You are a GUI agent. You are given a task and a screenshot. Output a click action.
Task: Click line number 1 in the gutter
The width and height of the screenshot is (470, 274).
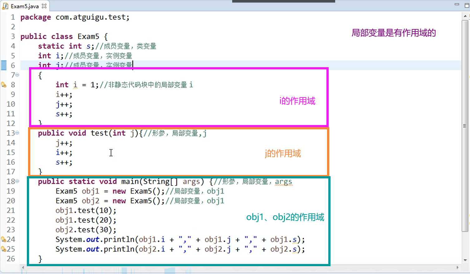[13, 17]
